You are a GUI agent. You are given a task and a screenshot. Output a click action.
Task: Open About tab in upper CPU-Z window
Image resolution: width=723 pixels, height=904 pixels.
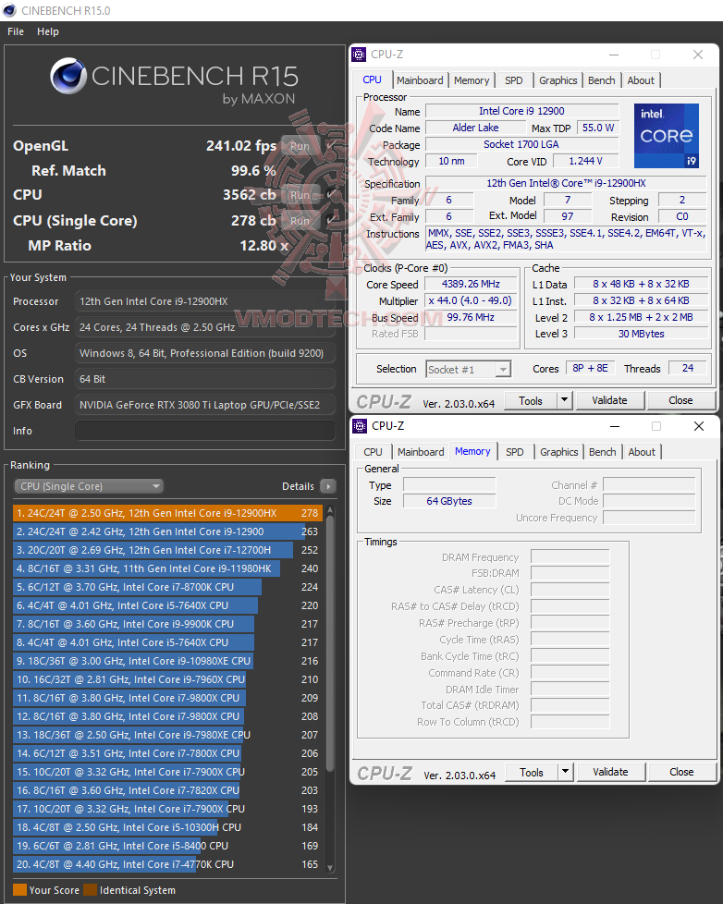point(641,80)
